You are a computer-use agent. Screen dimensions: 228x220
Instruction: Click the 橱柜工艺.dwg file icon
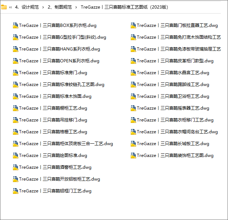tap(15, 108)
